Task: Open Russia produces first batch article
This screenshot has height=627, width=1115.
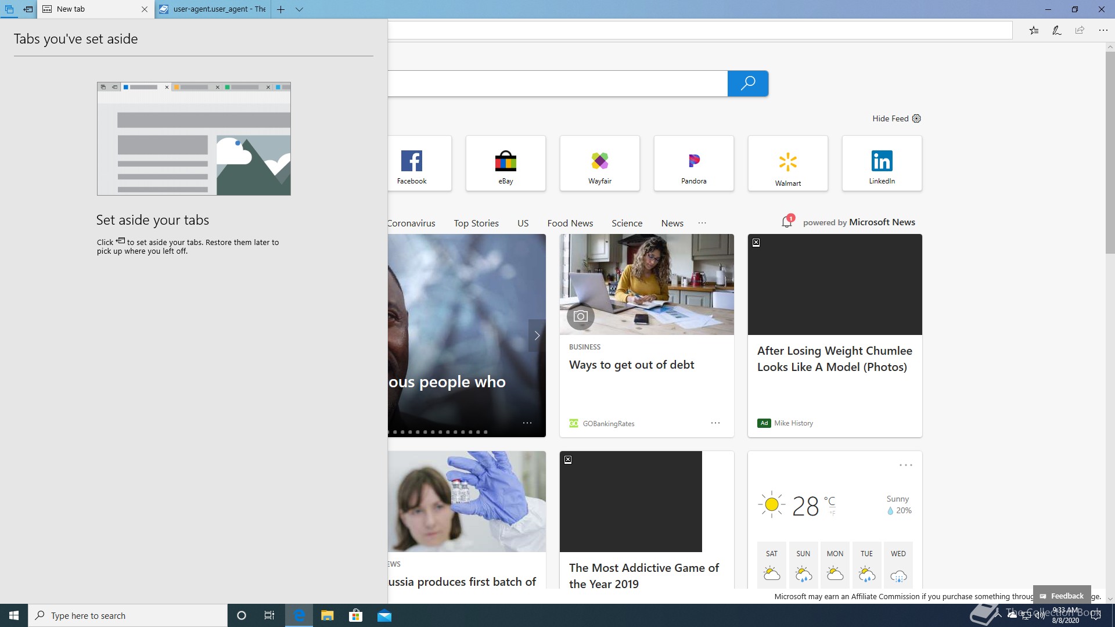Action: (x=462, y=582)
